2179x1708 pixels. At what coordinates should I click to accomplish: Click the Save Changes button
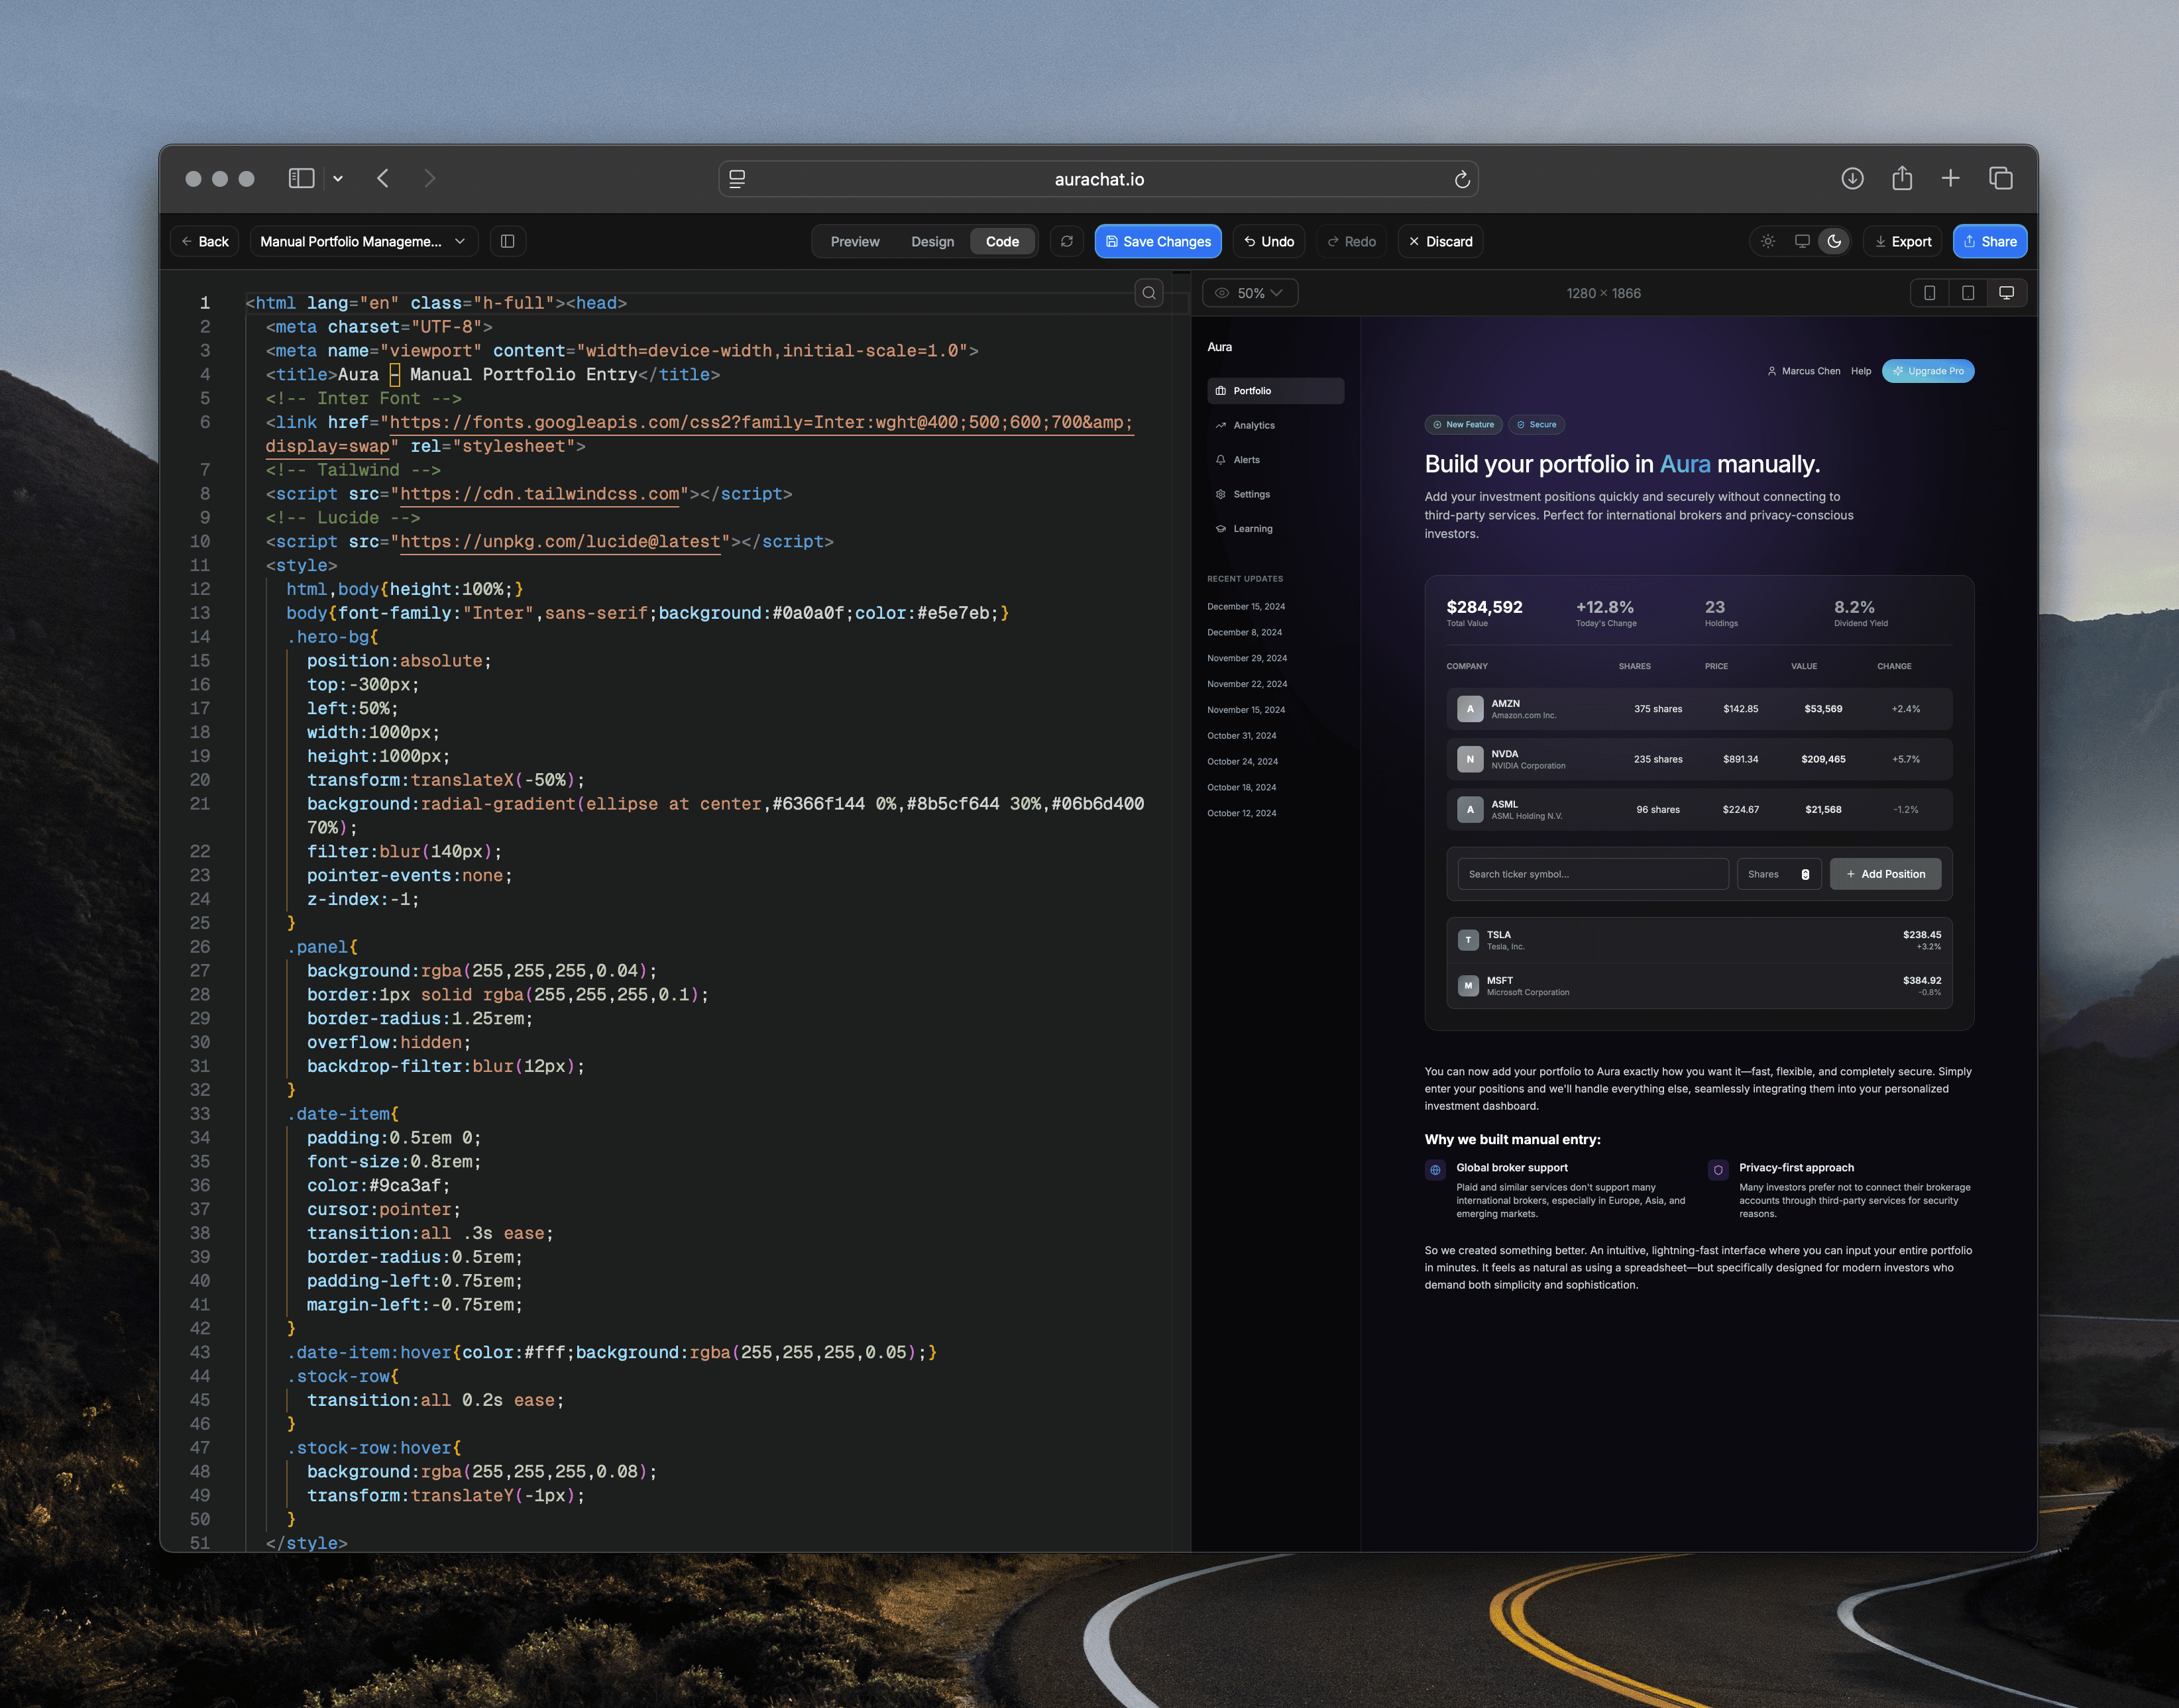(1158, 241)
